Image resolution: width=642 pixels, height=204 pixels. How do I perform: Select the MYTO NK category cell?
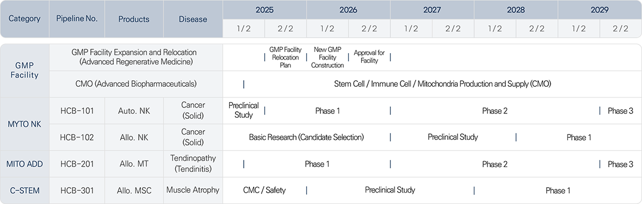point(24,124)
